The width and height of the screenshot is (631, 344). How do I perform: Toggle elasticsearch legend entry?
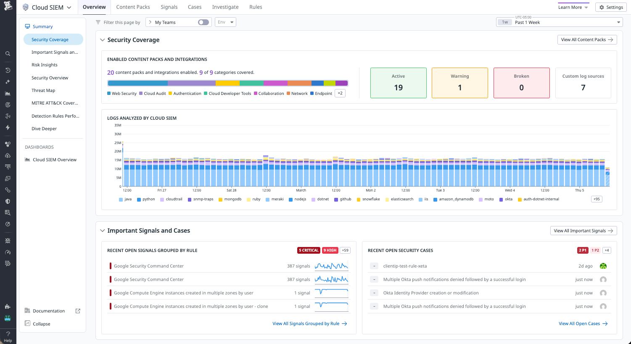click(x=399, y=199)
